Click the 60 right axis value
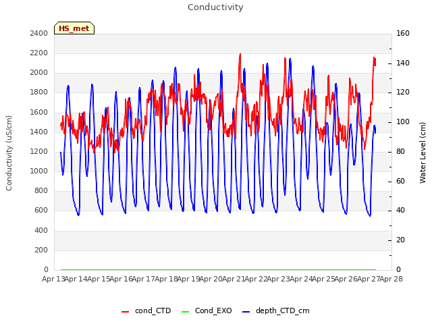This screenshot has width=432, height=324. (400, 181)
